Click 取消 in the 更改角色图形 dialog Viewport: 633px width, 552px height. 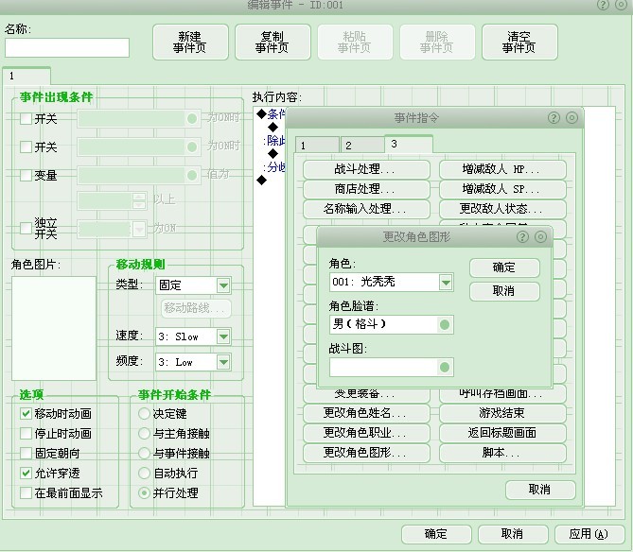pos(504,291)
